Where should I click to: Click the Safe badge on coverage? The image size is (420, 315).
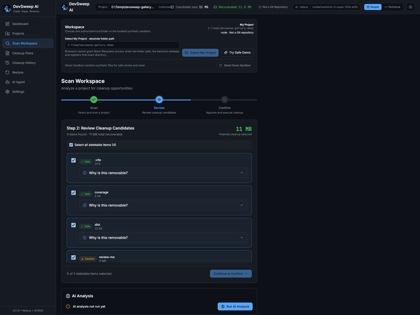pos(86,194)
